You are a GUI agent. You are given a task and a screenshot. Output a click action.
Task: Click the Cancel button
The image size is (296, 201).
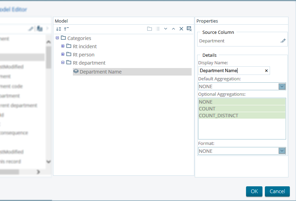coord(277,191)
